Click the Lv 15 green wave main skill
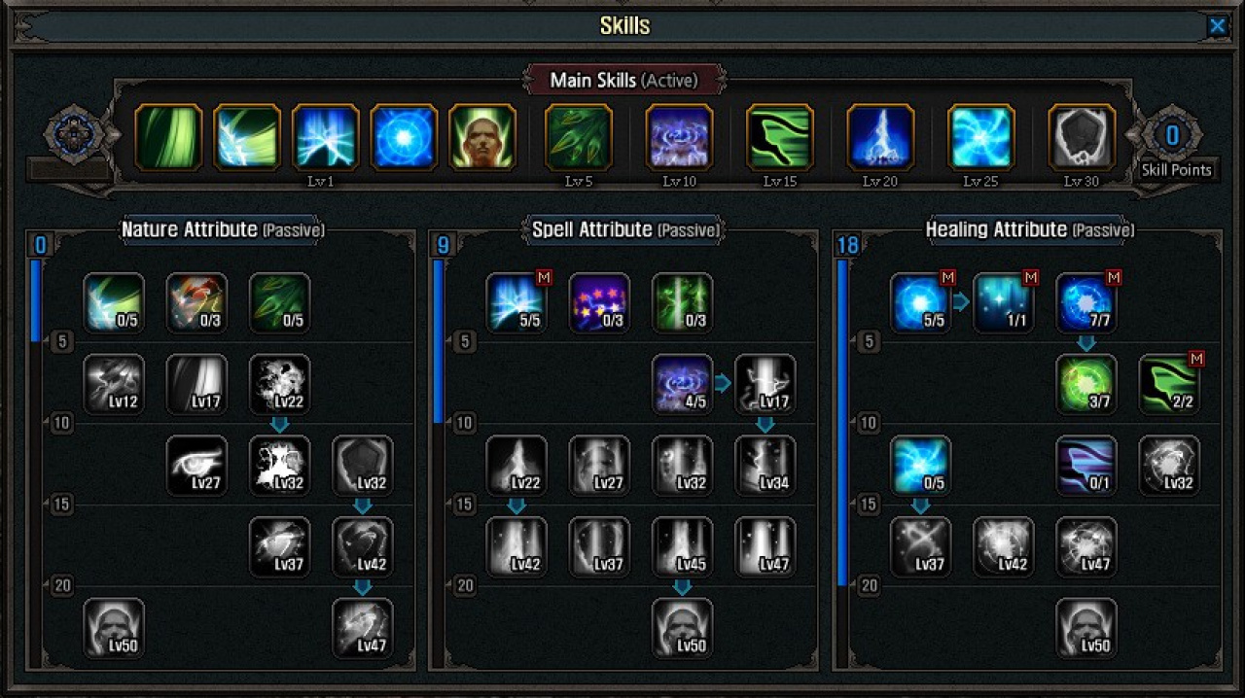This screenshot has height=698, width=1245. point(779,138)
